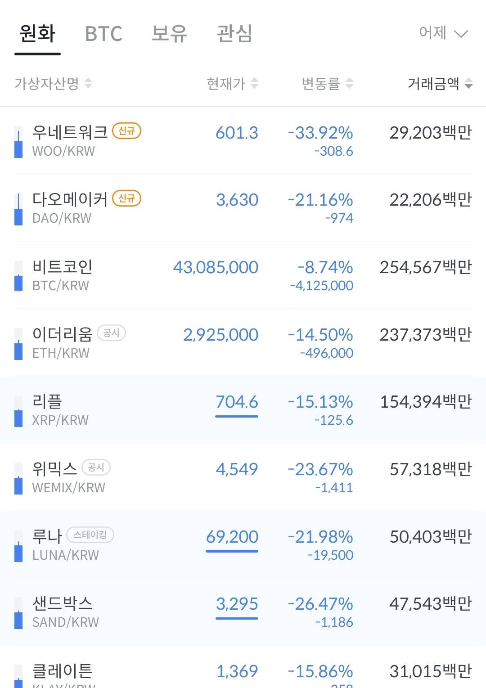Click the WOO/KRW candlestick mini chart icon
Screen dimensions: 486x688
pyautogui.click(x=18, y=142)
